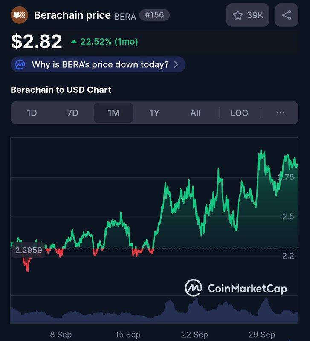This screenshot has height=341, width=310.
Task: Open the three-dot more chart options
Action: coord(280,113)
